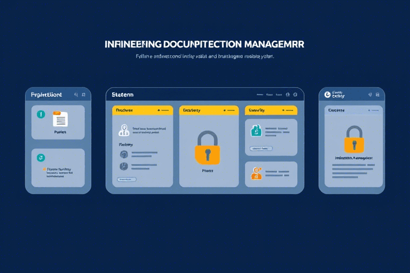Click the orange user icon in bottom-right card

click(256, 173)
